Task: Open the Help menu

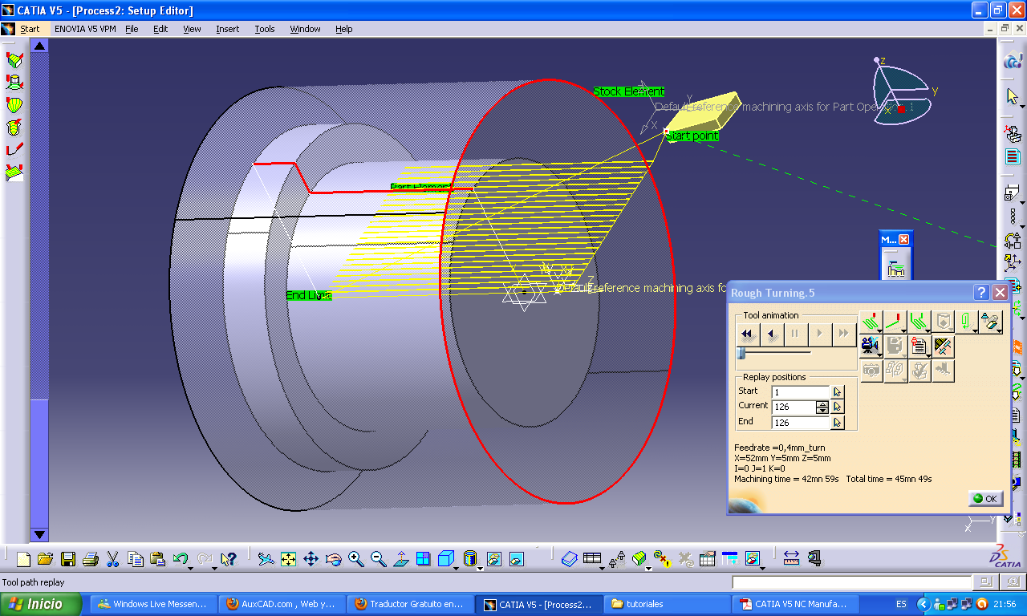Action: (x=343, y=29)
